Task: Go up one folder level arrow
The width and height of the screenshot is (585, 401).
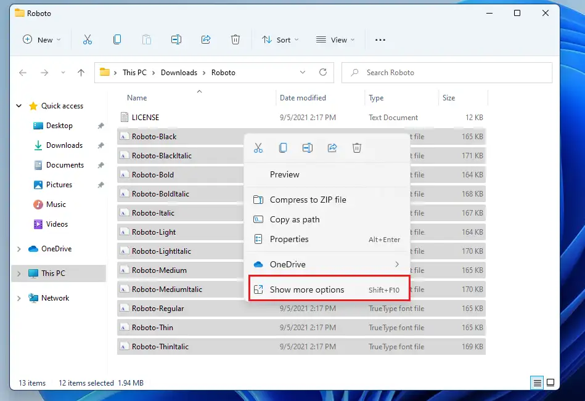Action: coord(81,73)
